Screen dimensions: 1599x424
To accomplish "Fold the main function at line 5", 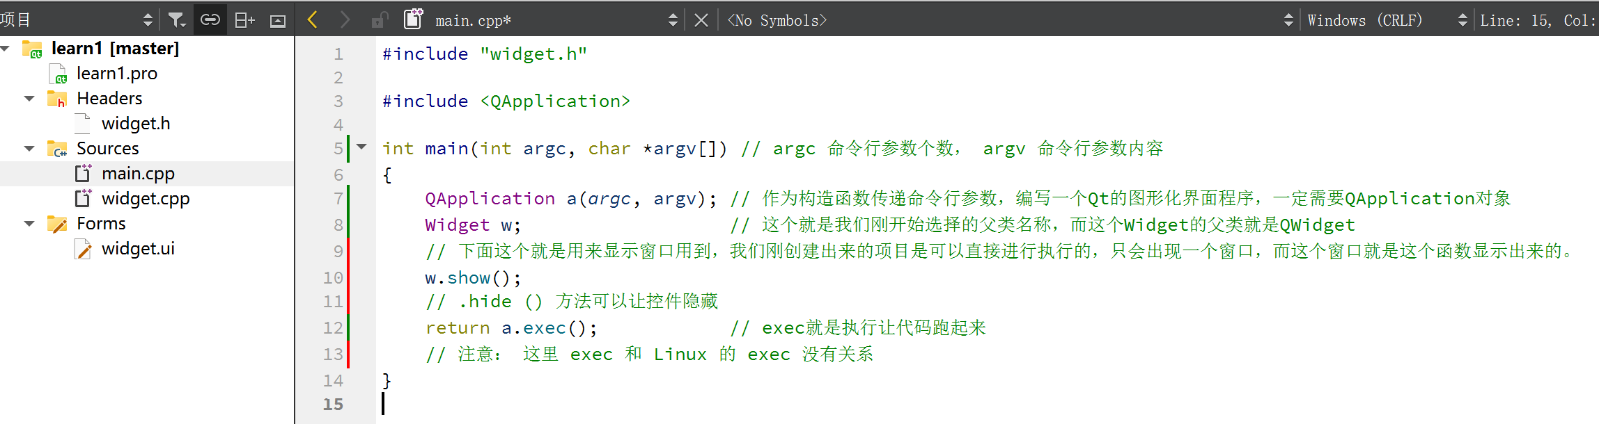I will [361, 147].
